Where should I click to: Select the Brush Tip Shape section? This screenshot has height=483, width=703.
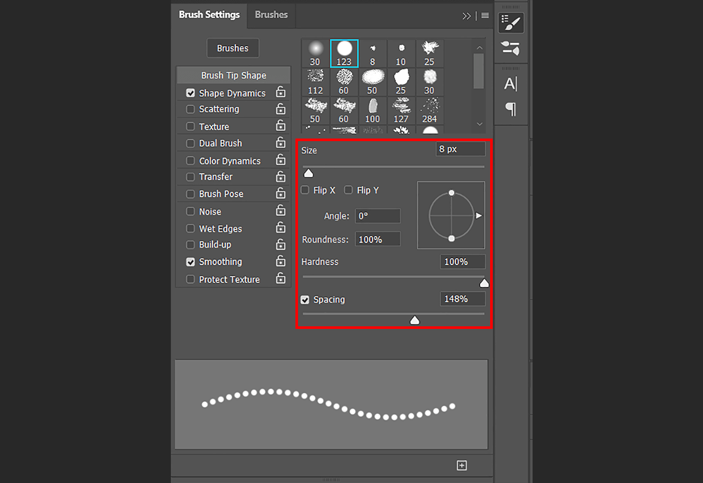coord(233,75)
